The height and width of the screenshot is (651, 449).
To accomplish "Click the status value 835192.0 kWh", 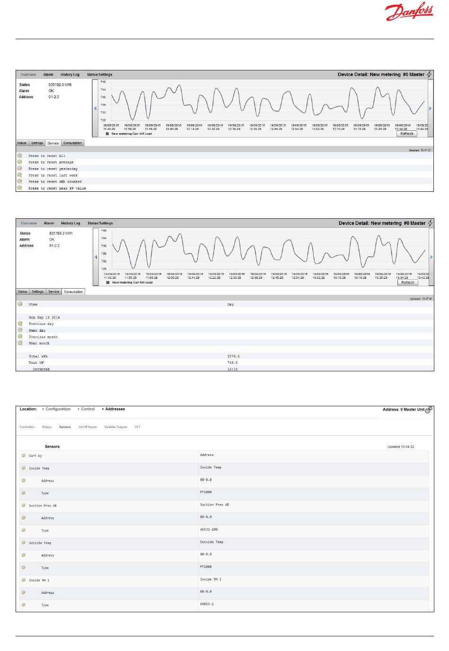I will tap(60, 85).
